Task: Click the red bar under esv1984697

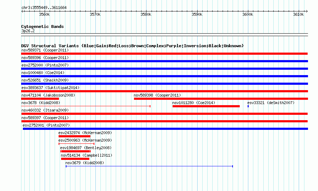Action: click(75, 151)
